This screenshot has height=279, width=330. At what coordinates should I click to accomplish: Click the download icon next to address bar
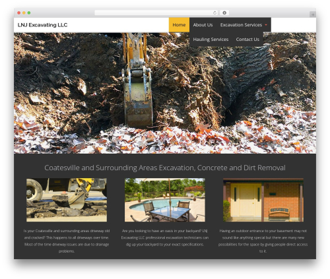(x=224, y=13)
